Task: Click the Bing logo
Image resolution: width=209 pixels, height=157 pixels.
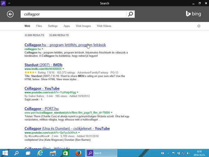Action: 193,14
